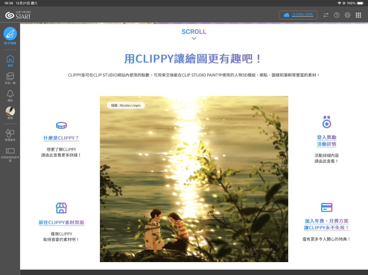This screenshot has height=275, width=368.
Task: Open the works list (作品一覽) icon
Action: pos(10,76)
